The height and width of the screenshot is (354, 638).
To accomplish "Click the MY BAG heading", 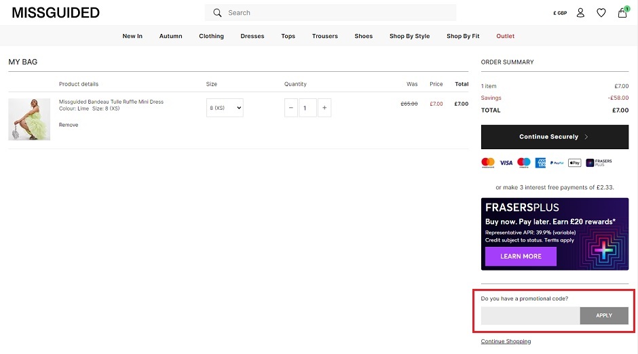I will coord(23,62).
